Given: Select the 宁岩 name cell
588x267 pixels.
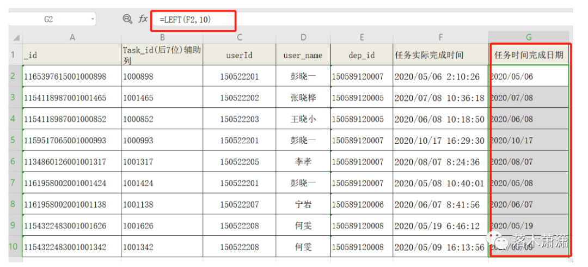Looking at the screenshot, I should coord(303,204).
